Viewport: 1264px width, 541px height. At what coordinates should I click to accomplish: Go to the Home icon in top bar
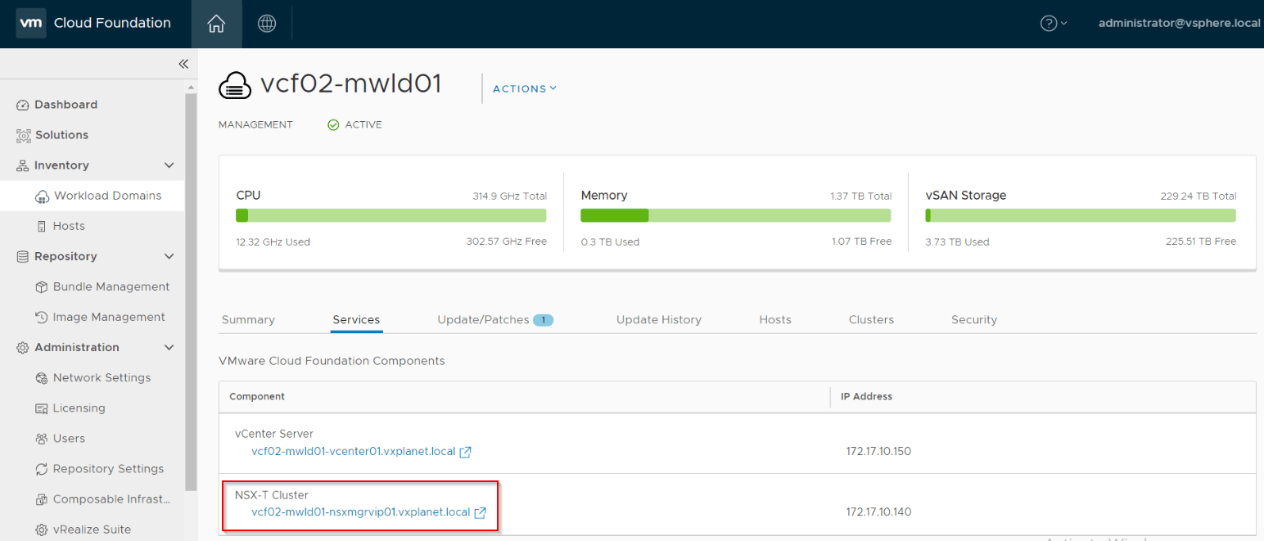click(216, 24)
